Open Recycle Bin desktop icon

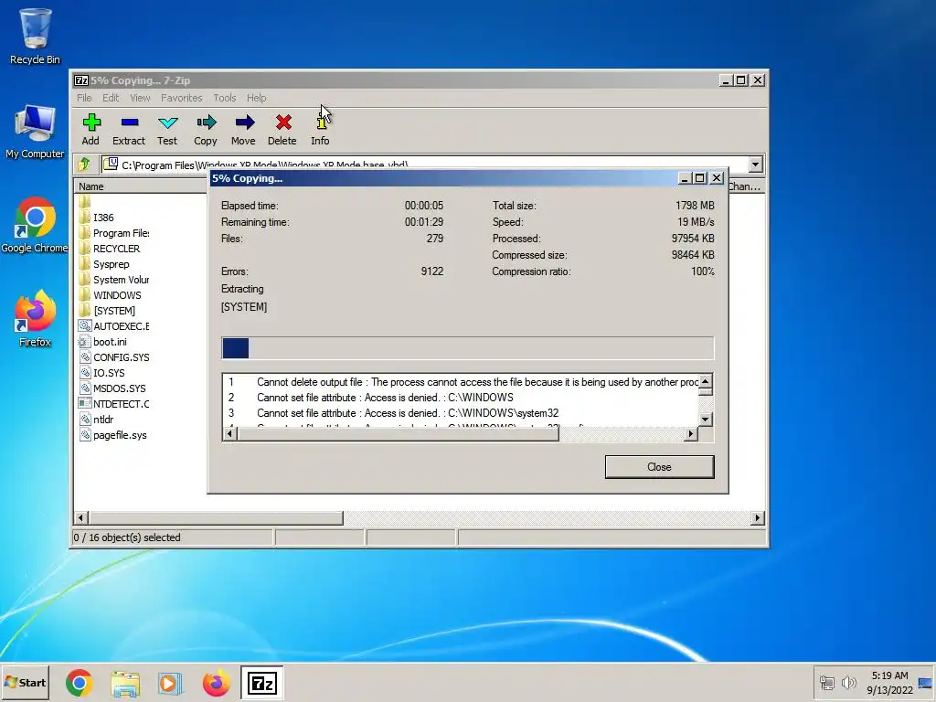coord(35,36)
